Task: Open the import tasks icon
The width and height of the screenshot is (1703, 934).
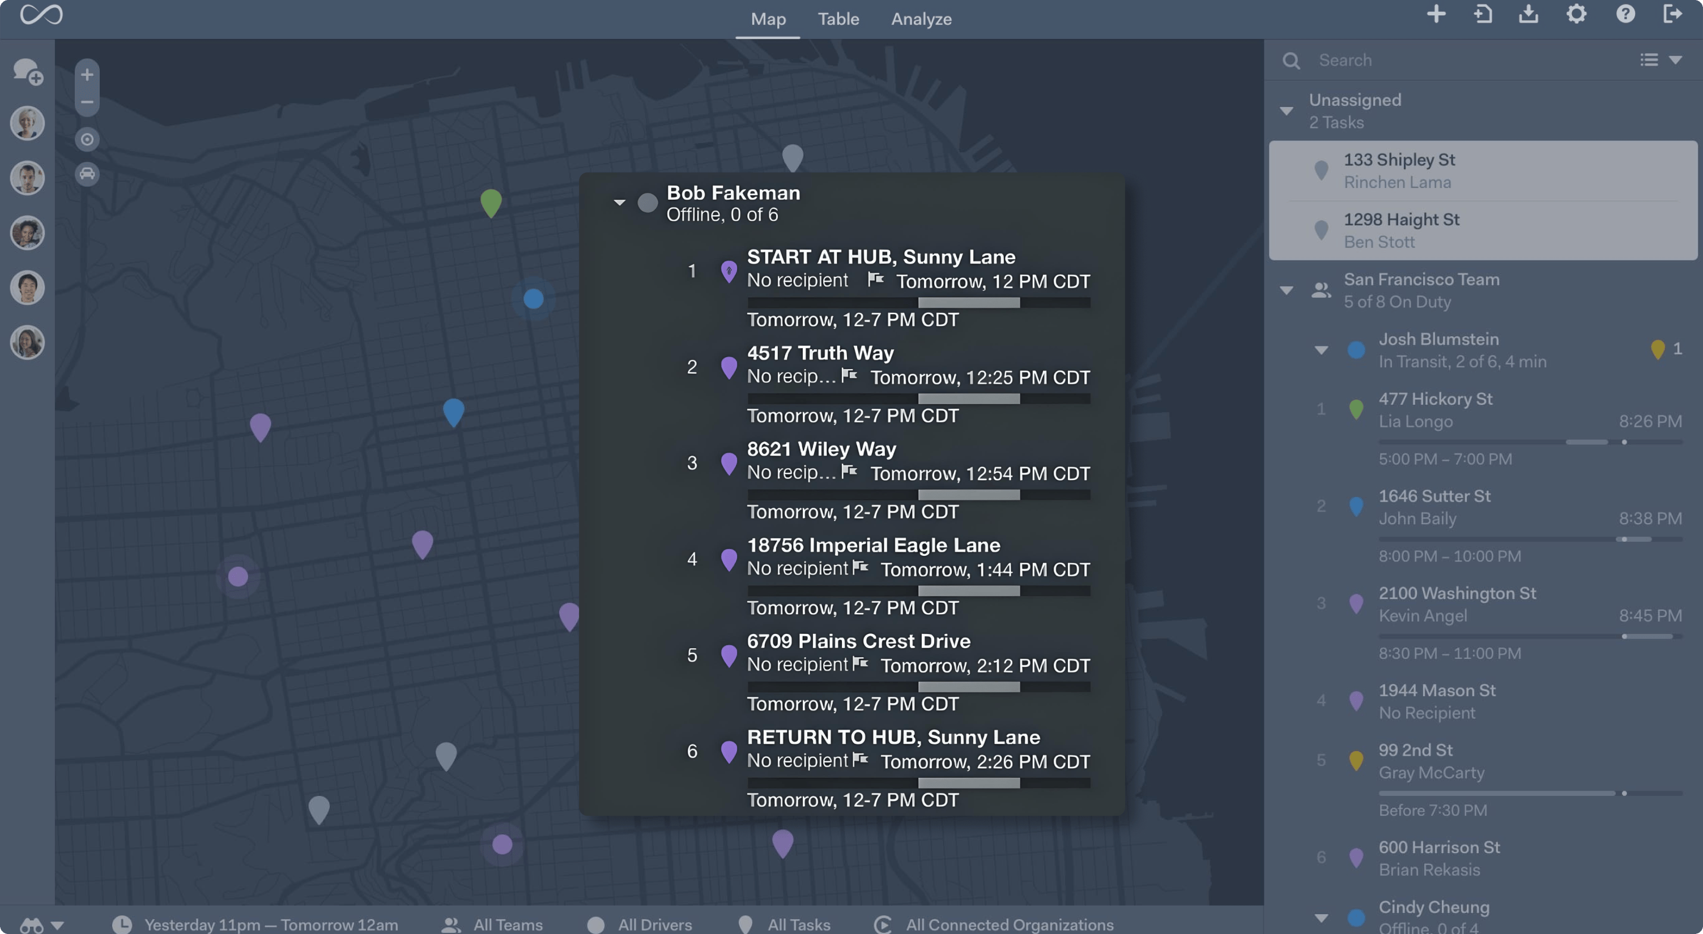Action: tap(1482, 14)
